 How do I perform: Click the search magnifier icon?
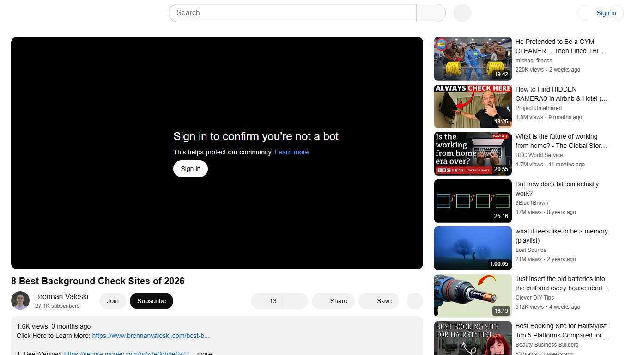pos(430,12)
